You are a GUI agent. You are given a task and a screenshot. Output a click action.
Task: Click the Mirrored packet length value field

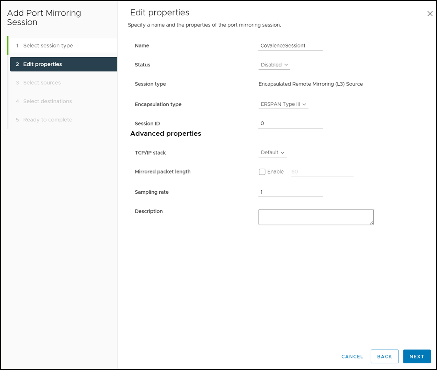(x=322, y=172)
